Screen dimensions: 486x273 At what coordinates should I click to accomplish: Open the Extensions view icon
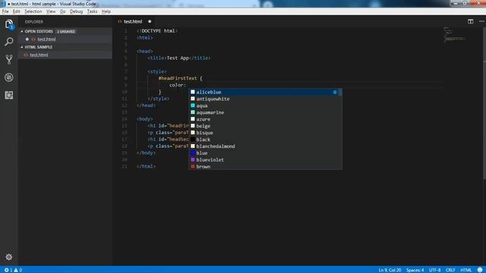point(9,95)
